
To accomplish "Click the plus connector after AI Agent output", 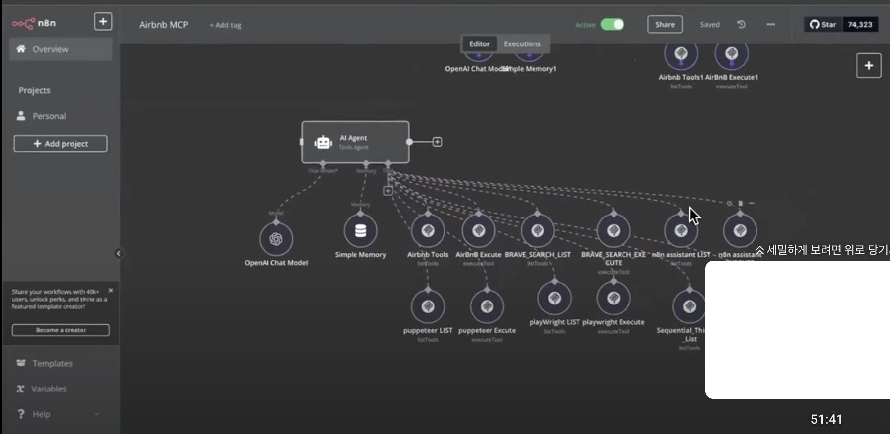I will 437,142.
